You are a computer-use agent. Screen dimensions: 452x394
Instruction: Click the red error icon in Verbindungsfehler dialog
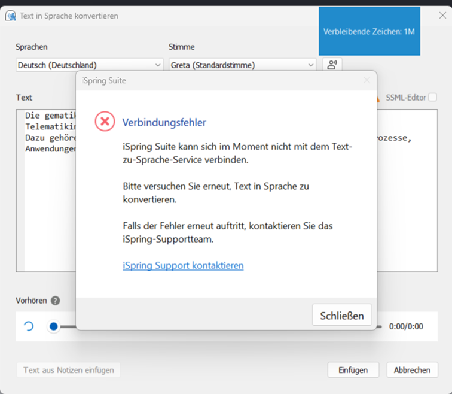105,121
